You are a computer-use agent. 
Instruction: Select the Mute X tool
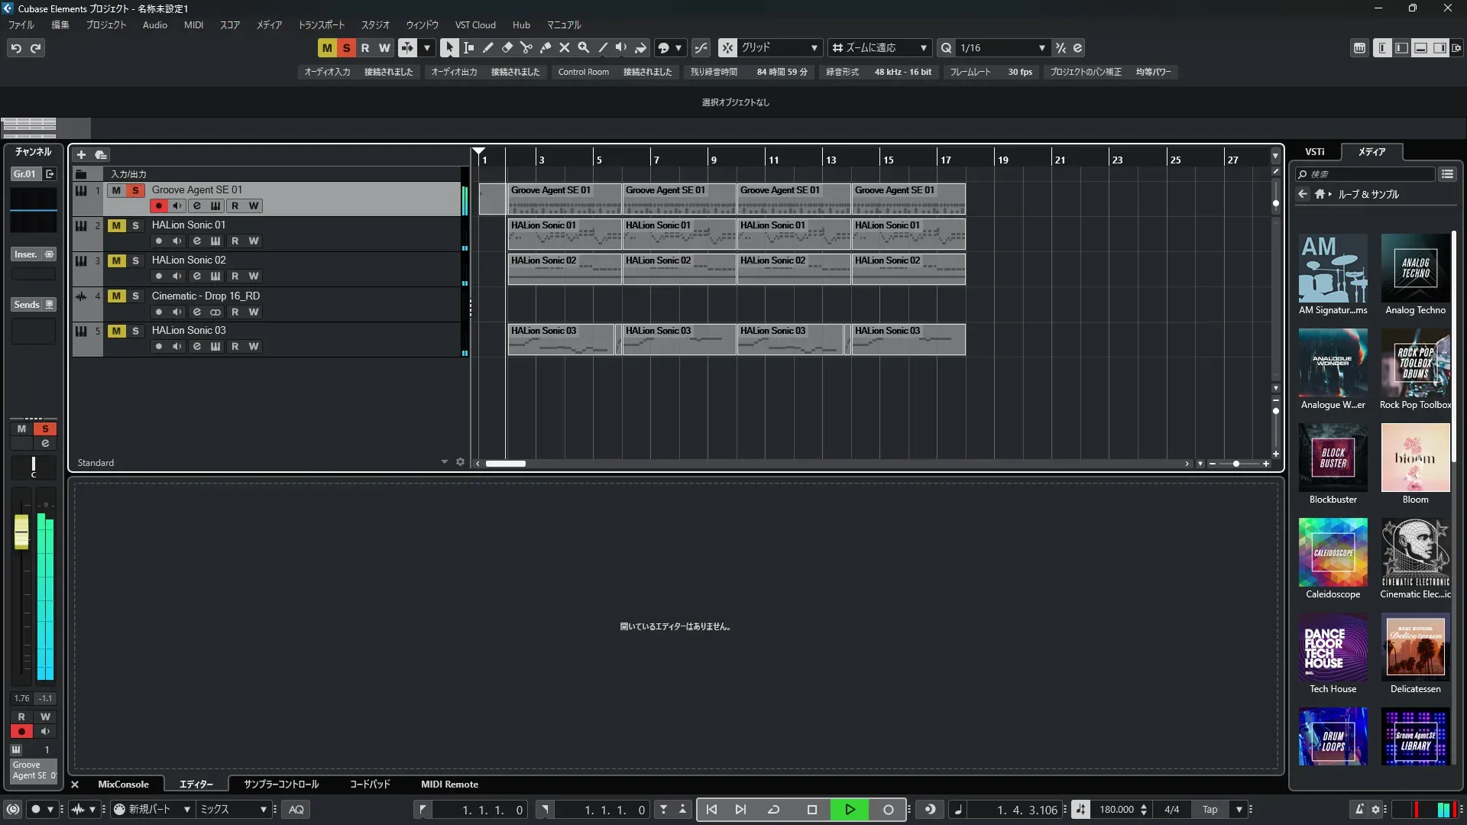[564, 47]
